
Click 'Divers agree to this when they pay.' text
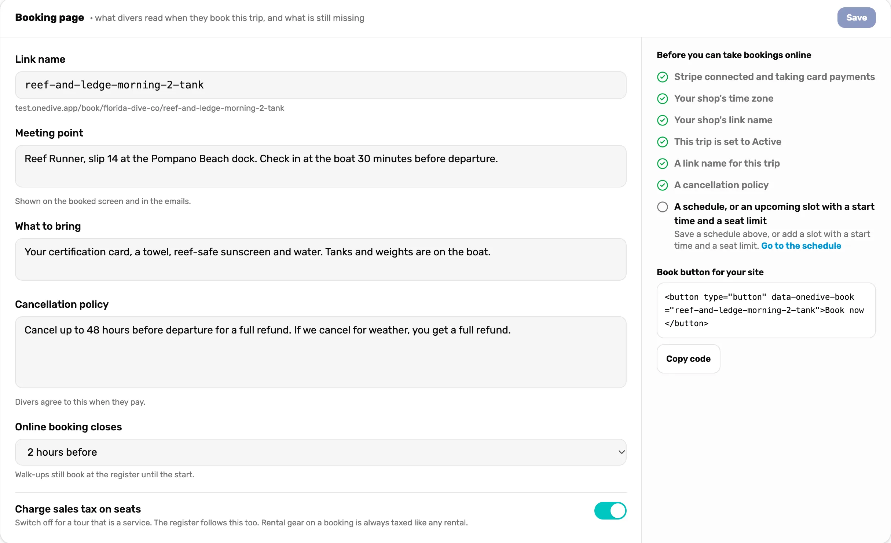[x=80, y=402]
